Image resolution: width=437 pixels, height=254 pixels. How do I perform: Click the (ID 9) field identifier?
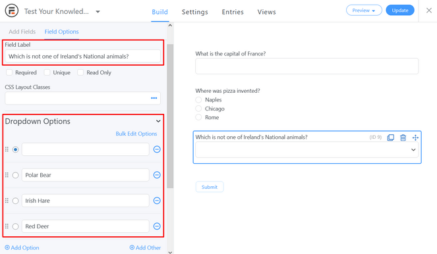point(376,137)
